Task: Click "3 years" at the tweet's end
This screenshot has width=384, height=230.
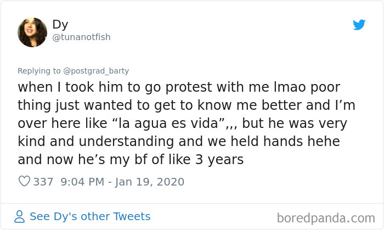Action: click(x=219, y=160)
